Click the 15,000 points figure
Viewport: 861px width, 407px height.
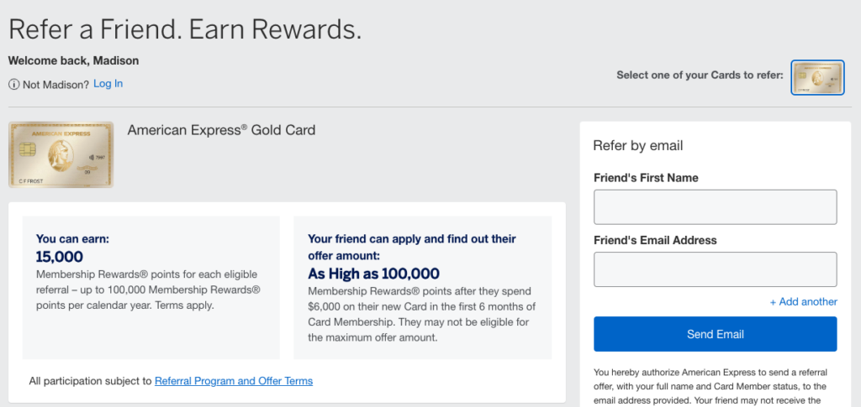coord(60,257)
